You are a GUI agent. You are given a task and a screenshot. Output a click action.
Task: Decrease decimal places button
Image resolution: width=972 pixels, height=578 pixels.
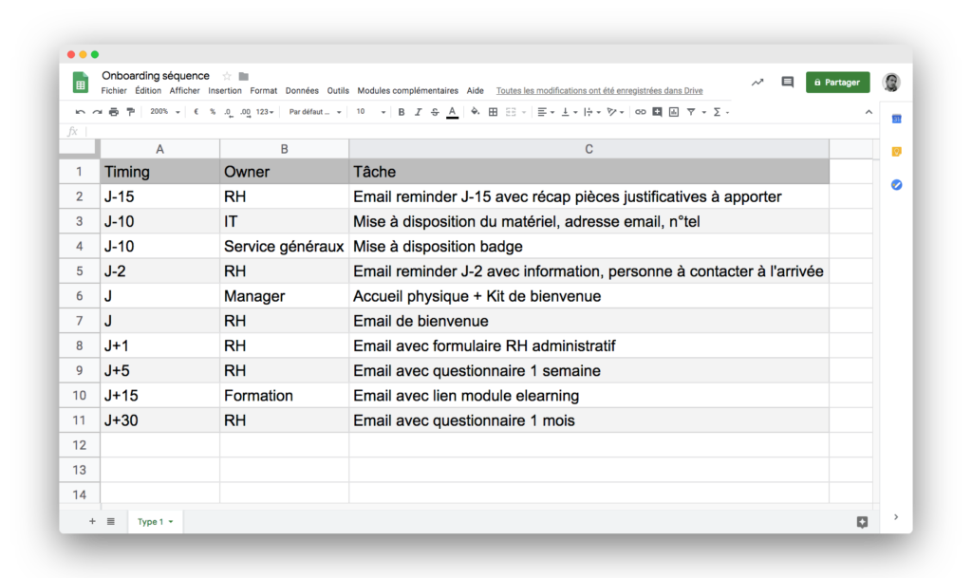tap(228, 112)
